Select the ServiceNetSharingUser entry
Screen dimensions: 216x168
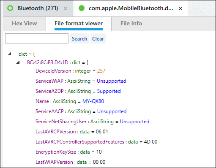(x=93, y=122)
